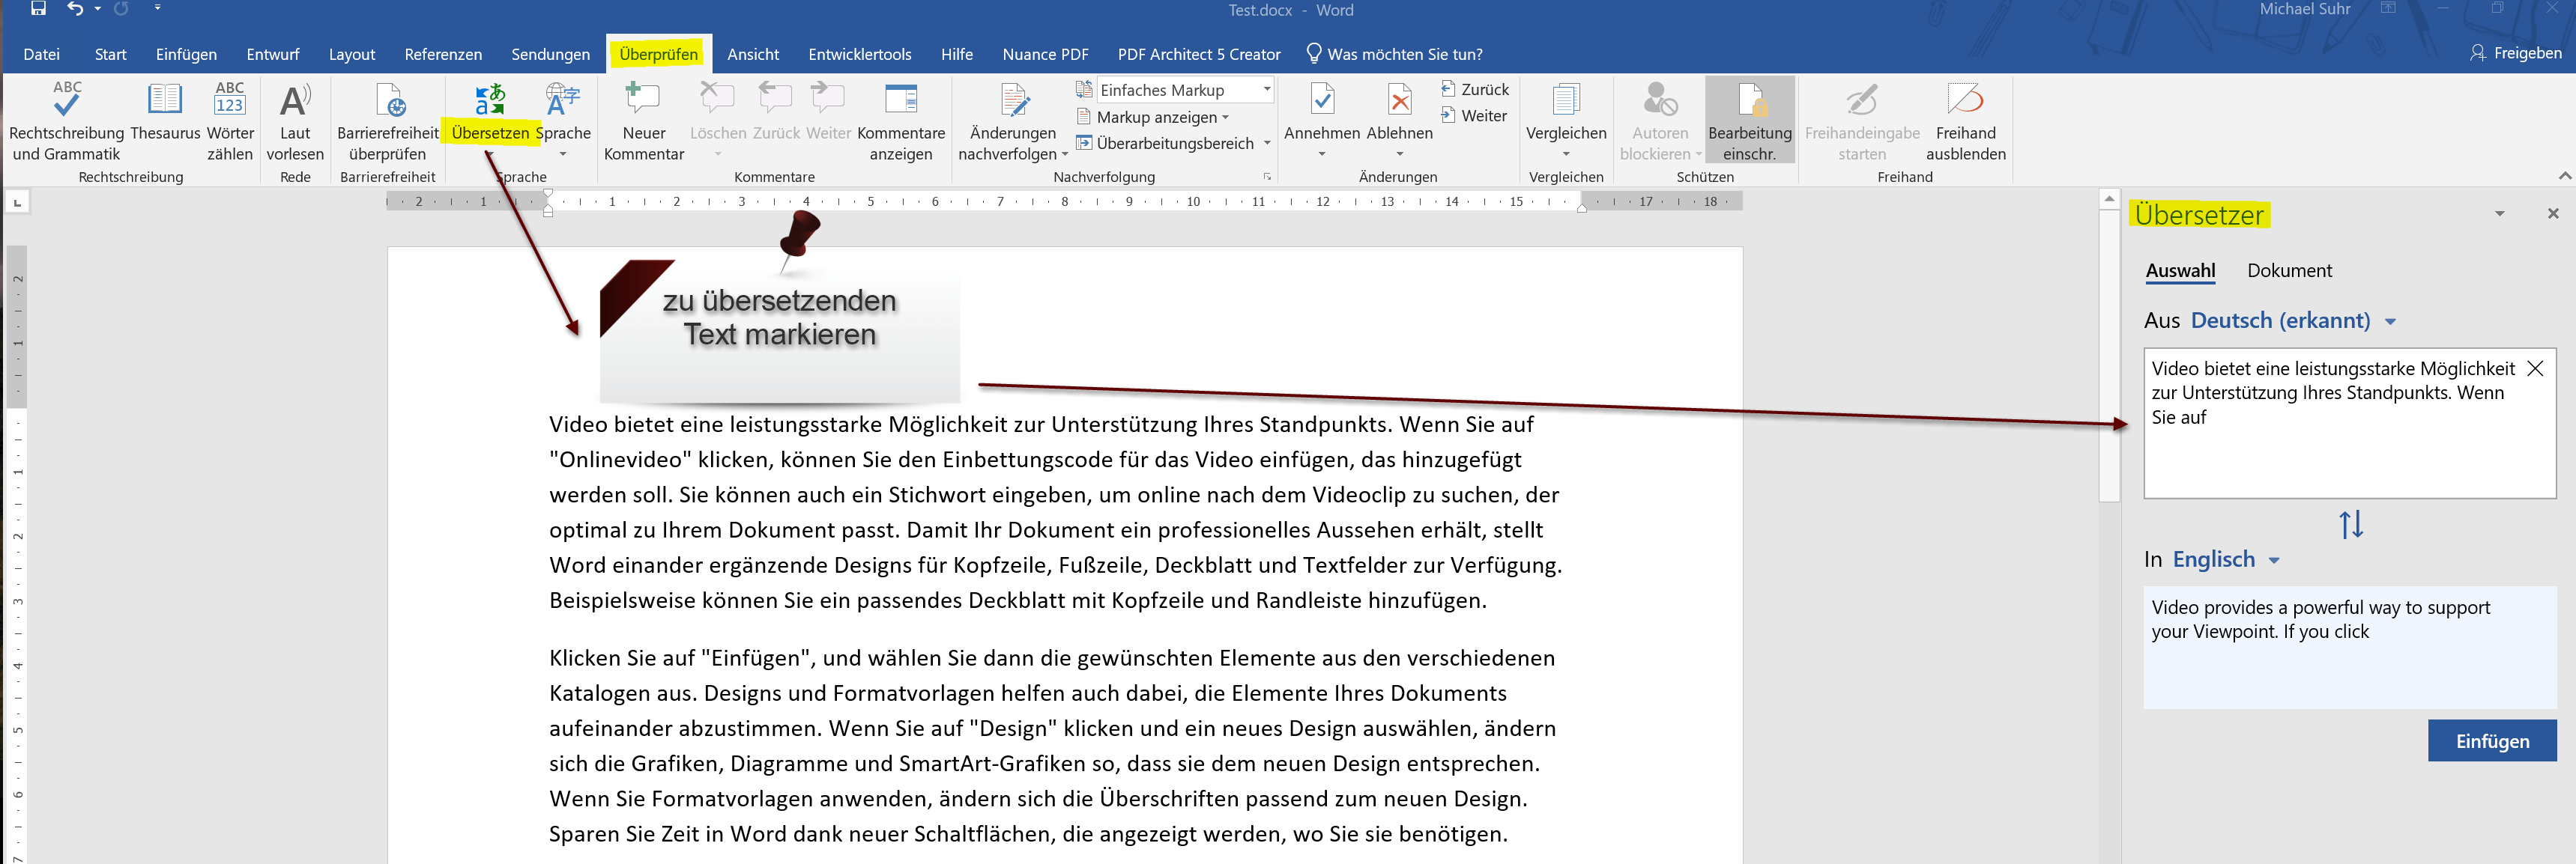Click Michael Suhr account name
This screenshot has width=2576, height=864.
(x=2304, y=9)
